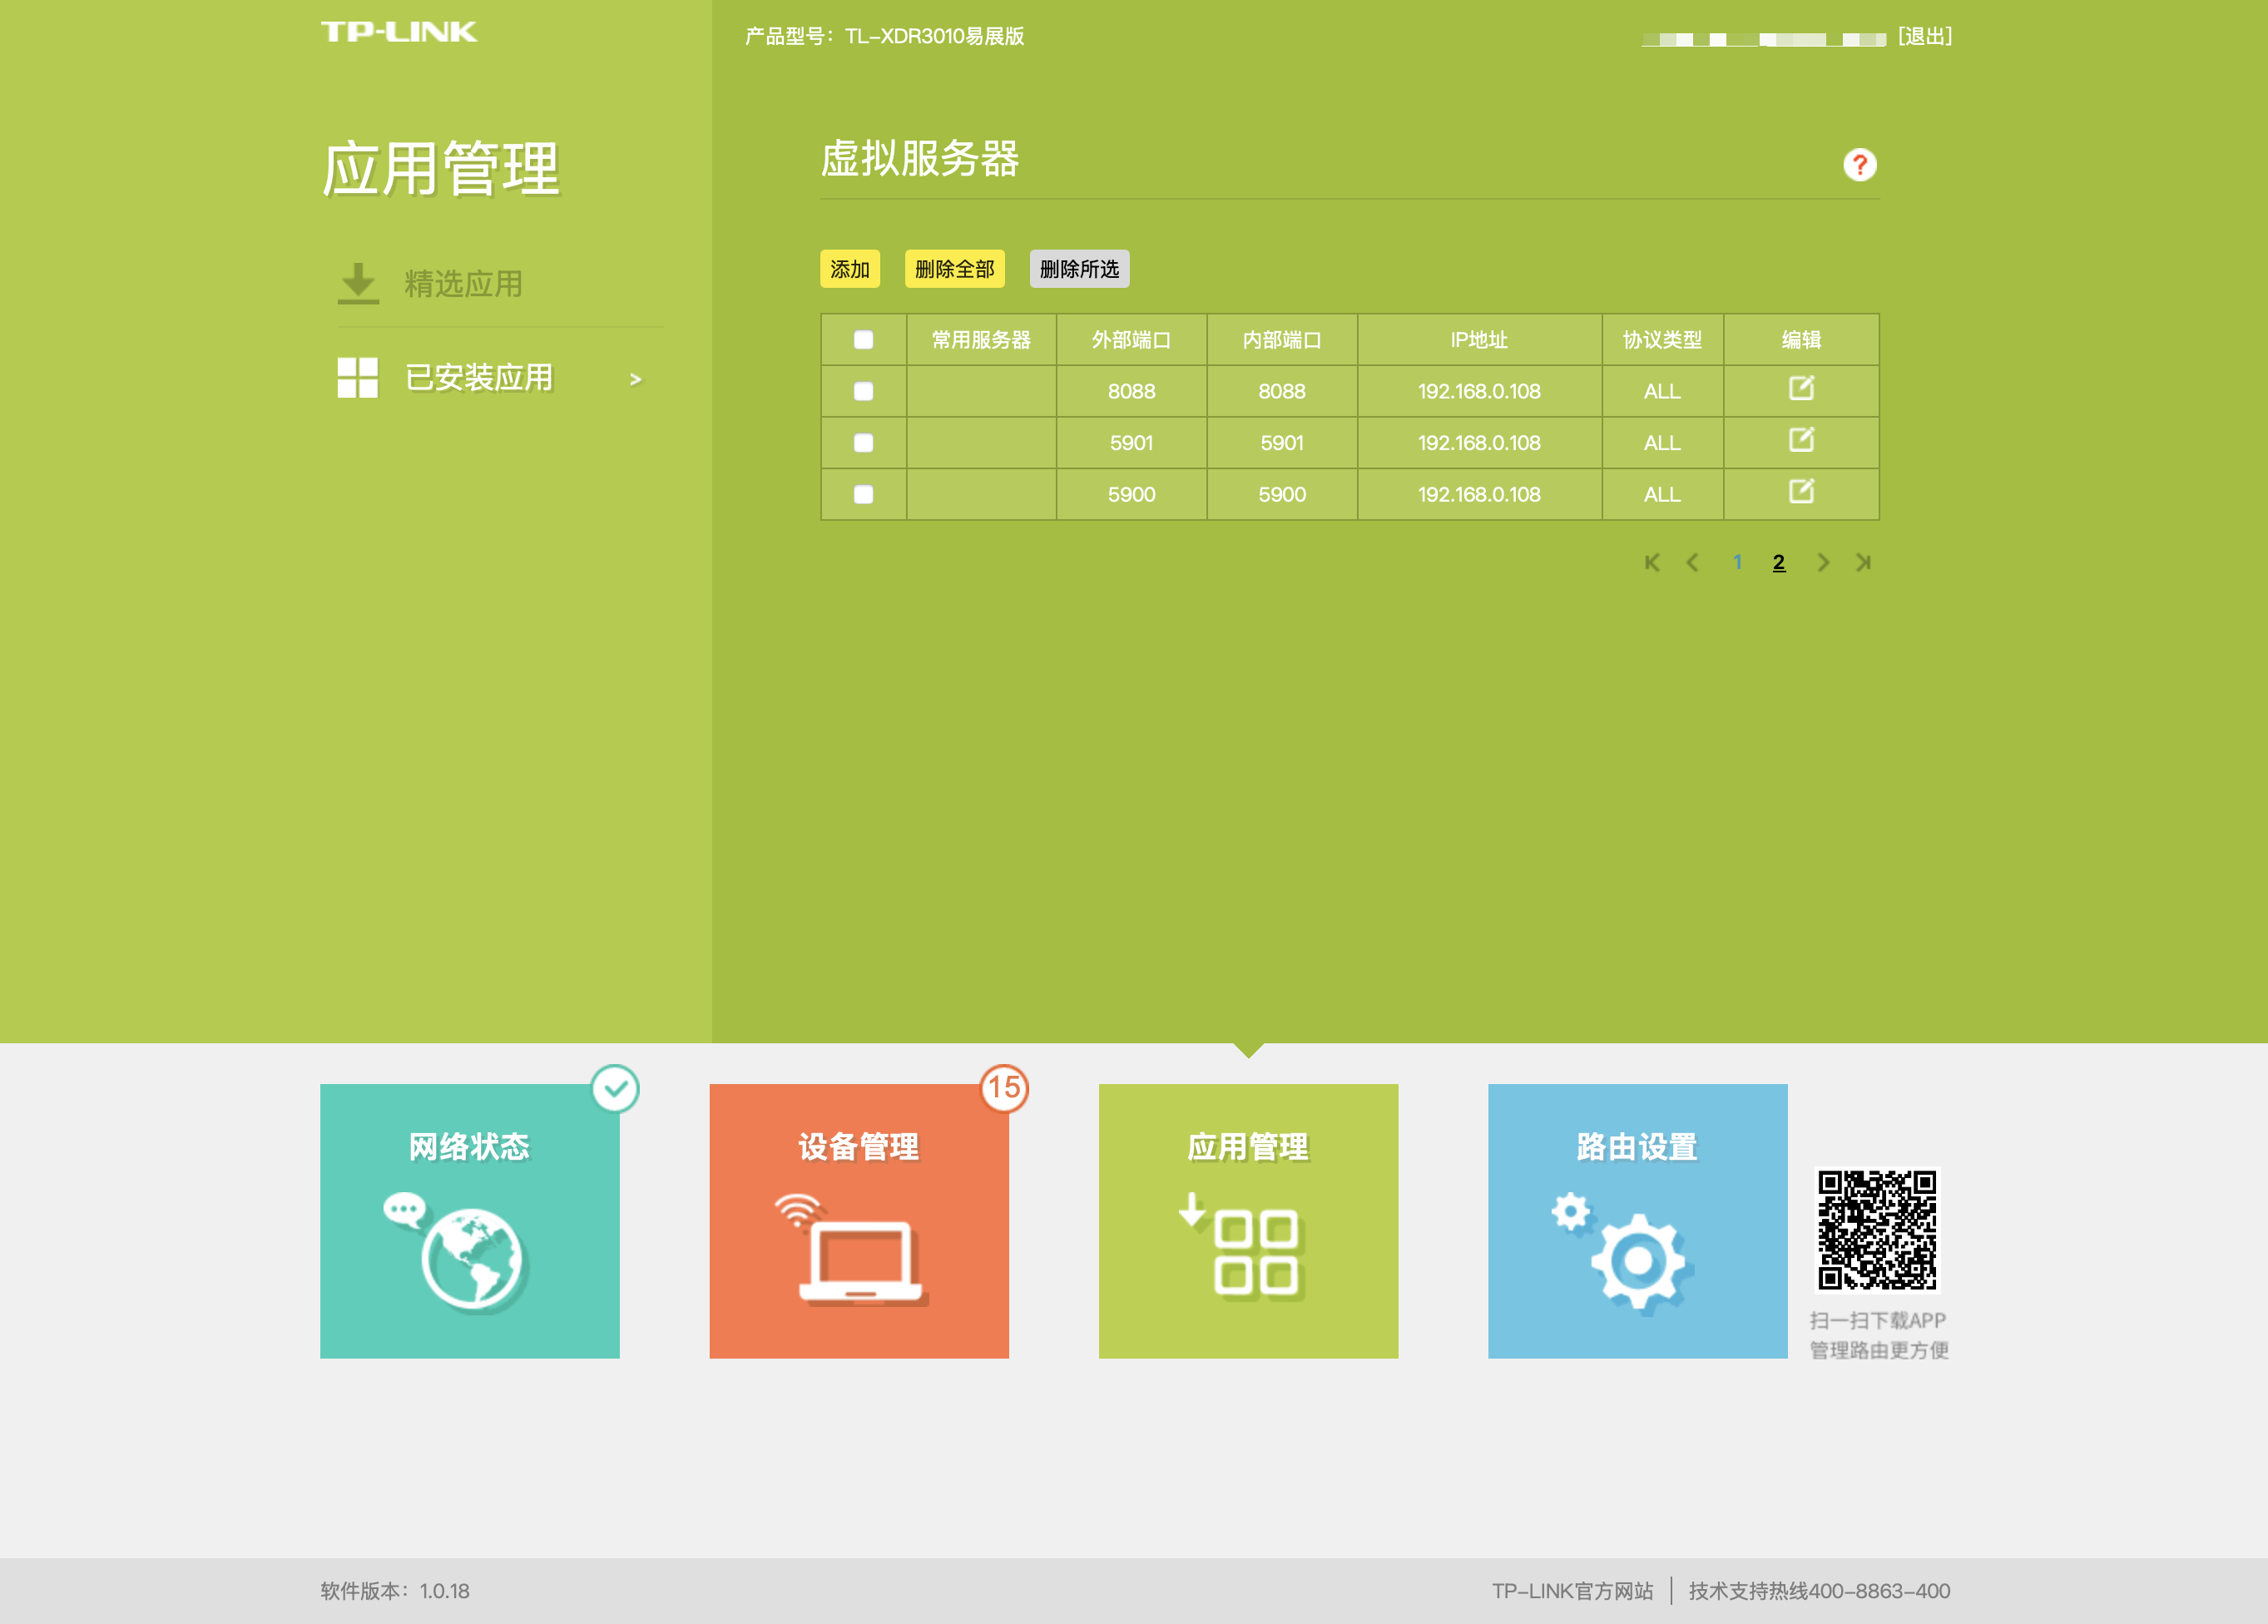
Task: Click the 删除全部 button
Action: 954,269
